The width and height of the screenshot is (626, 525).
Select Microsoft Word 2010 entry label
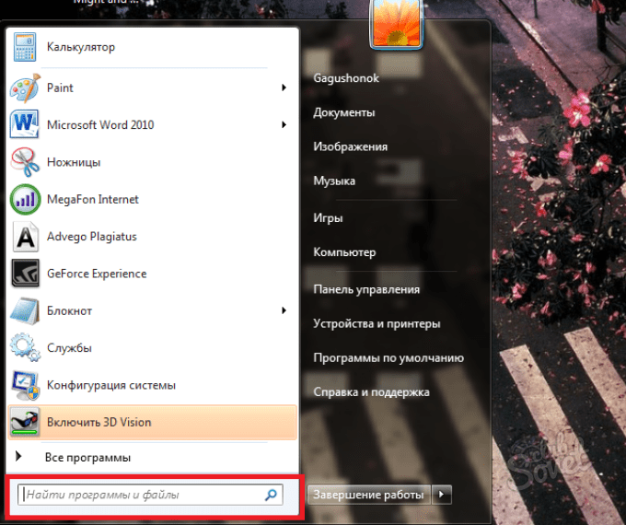click(100, 125)
